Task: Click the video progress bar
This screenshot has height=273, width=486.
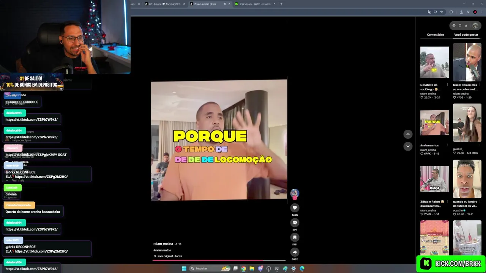Action: tap(219, 260)
